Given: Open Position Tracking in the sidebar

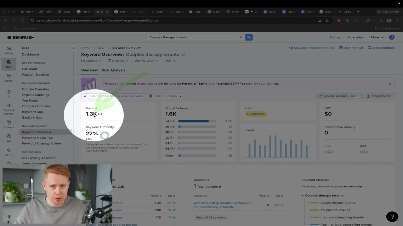Looking at the screenshot, I should (x=35, y=75).
